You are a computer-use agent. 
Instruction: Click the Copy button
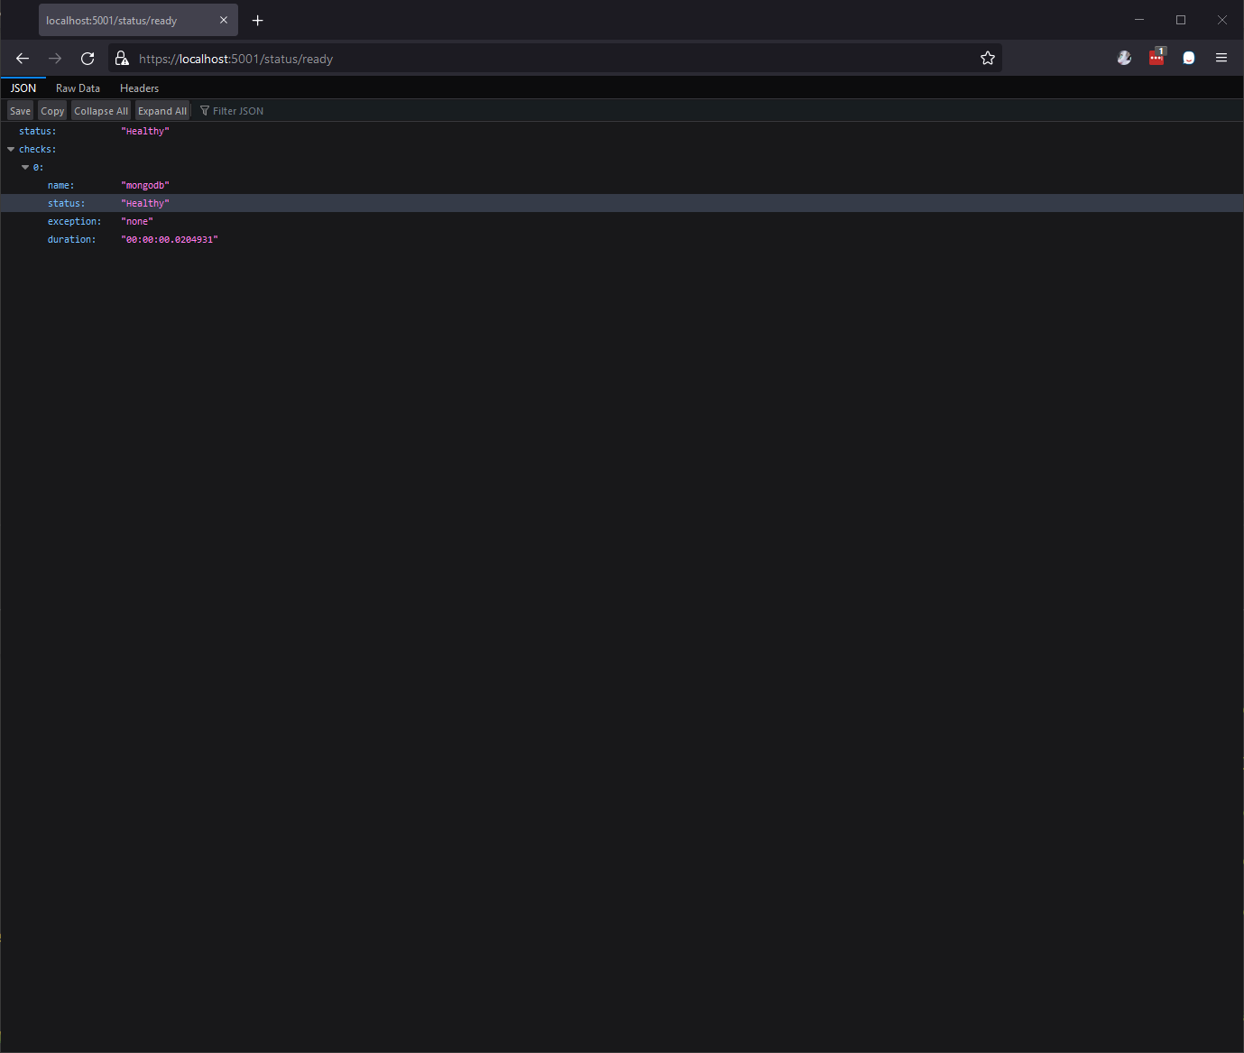pyautogui.click(x=51, y=110)
